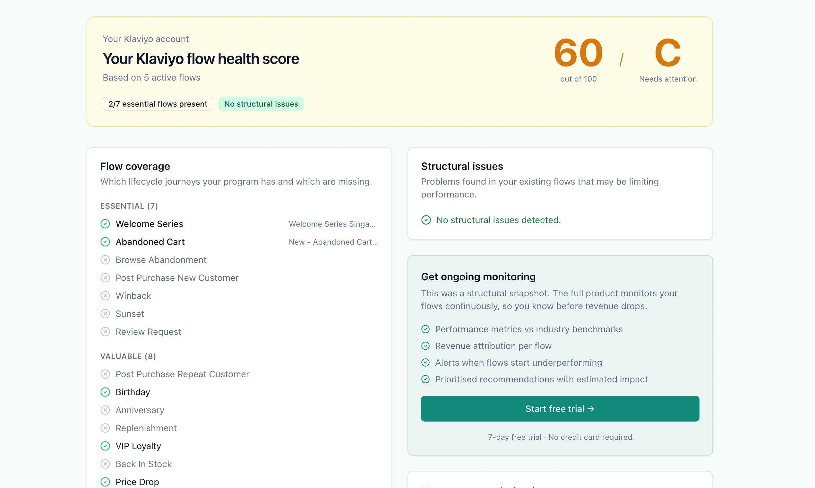Click the Flow coverage heading
This screenshot has width=815, height=488.
click(x=135, y=166)
